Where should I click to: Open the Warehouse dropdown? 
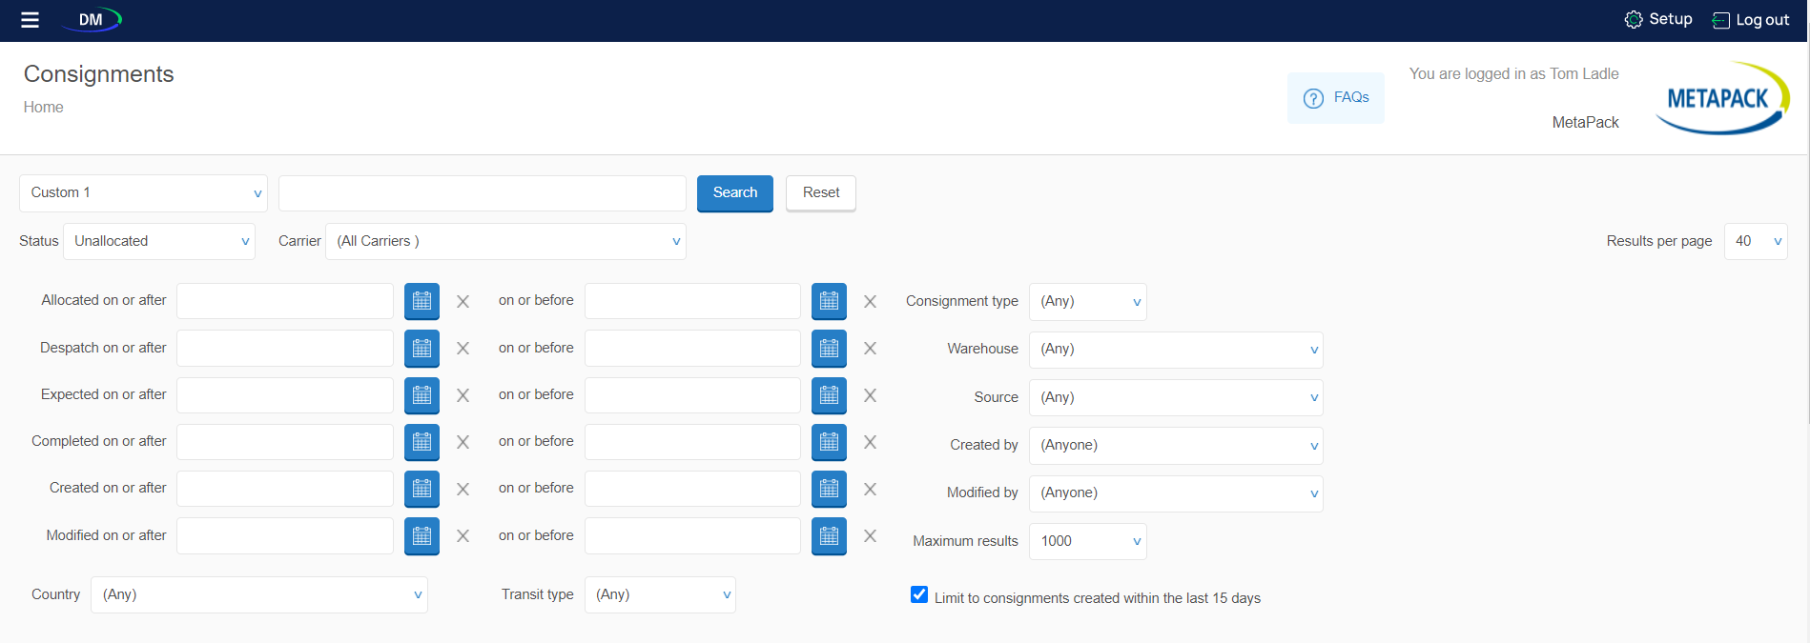pyautogui.click(x=1175, y=350)
